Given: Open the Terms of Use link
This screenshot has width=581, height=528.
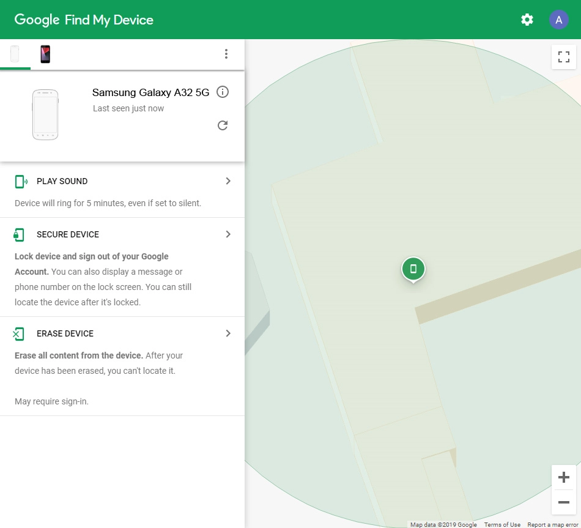Looking at the screenshot, I should [502, 524].
